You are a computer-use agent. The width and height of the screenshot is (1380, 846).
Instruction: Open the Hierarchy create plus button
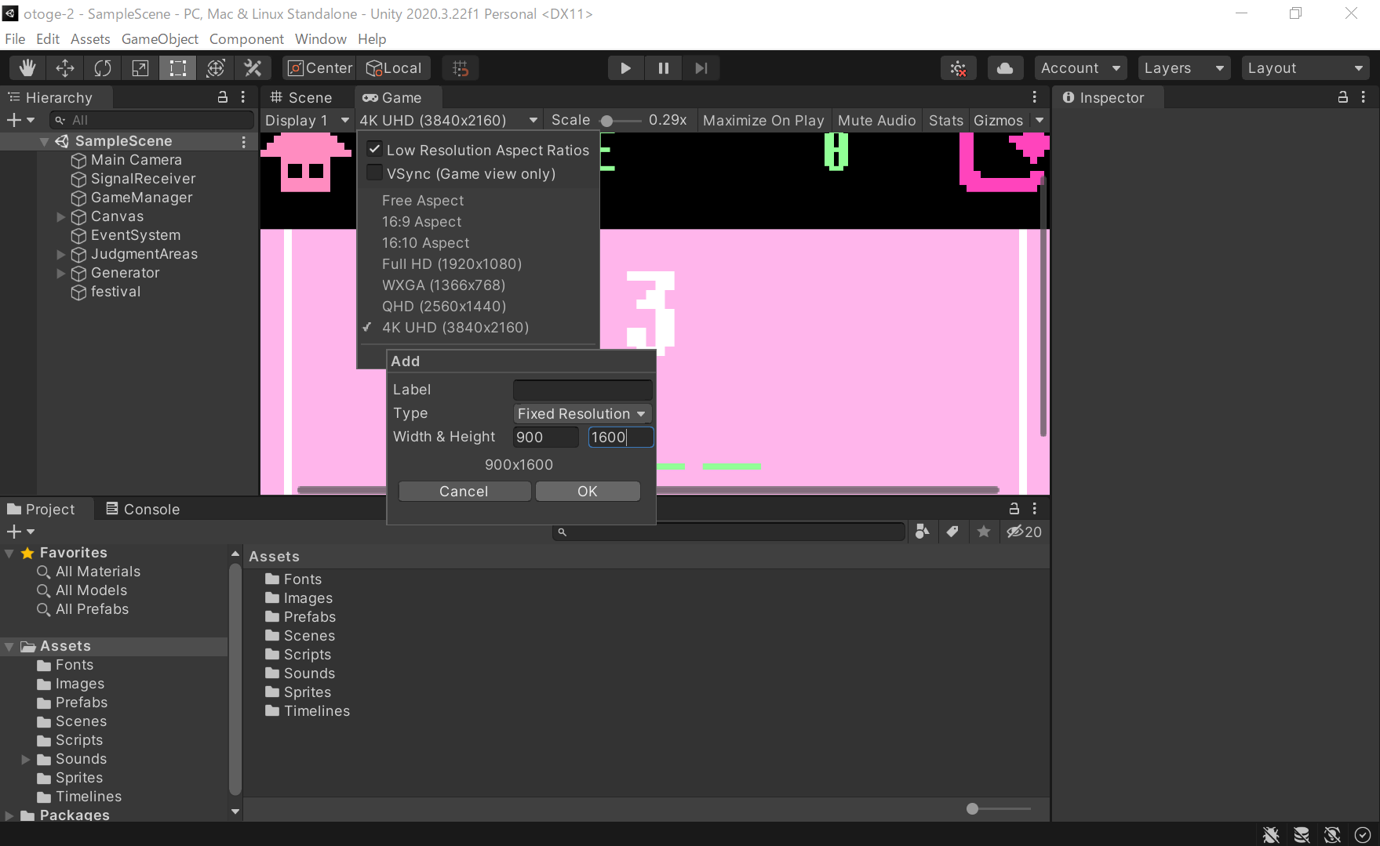tap(20, 120)
